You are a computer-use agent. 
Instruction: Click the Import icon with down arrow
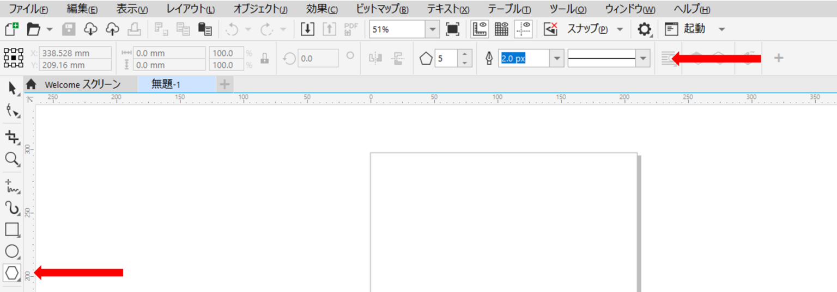[308, 29]
